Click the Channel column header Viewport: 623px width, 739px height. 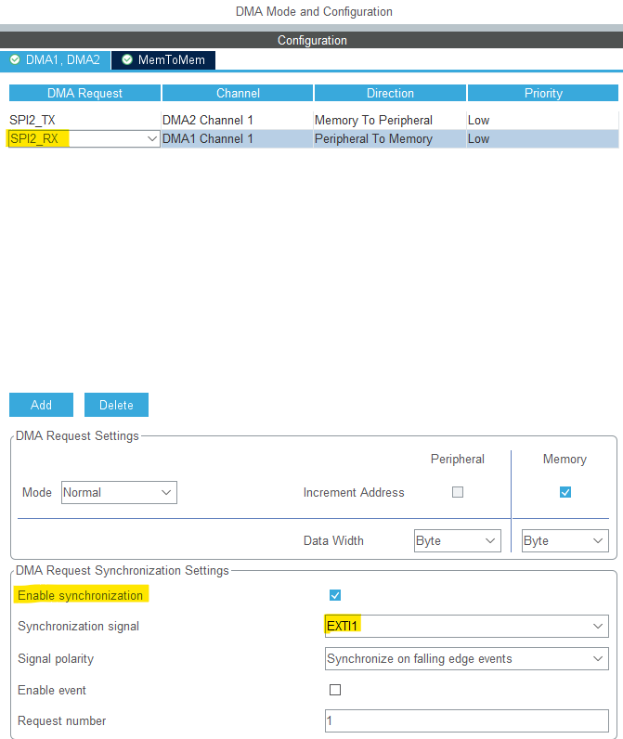pos(238,93)
